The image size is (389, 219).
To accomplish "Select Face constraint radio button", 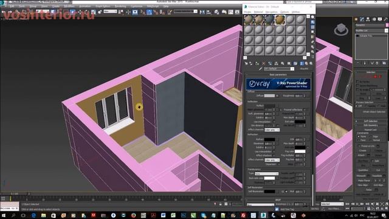I will click(359, 141).
